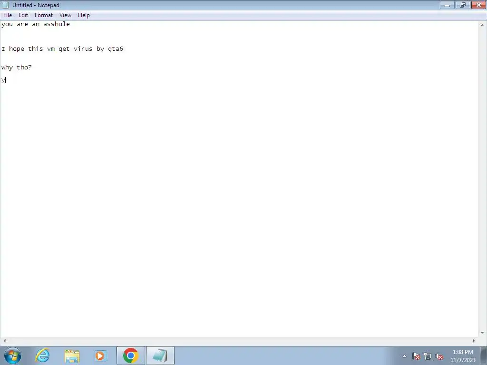Open network status tray icon

428,356
